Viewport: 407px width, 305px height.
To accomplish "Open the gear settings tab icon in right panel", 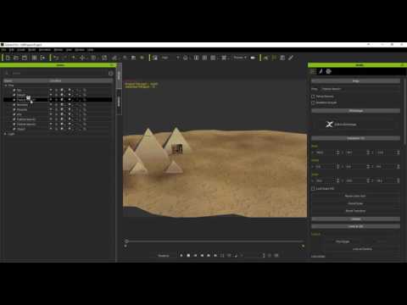I will coord(328,71).
